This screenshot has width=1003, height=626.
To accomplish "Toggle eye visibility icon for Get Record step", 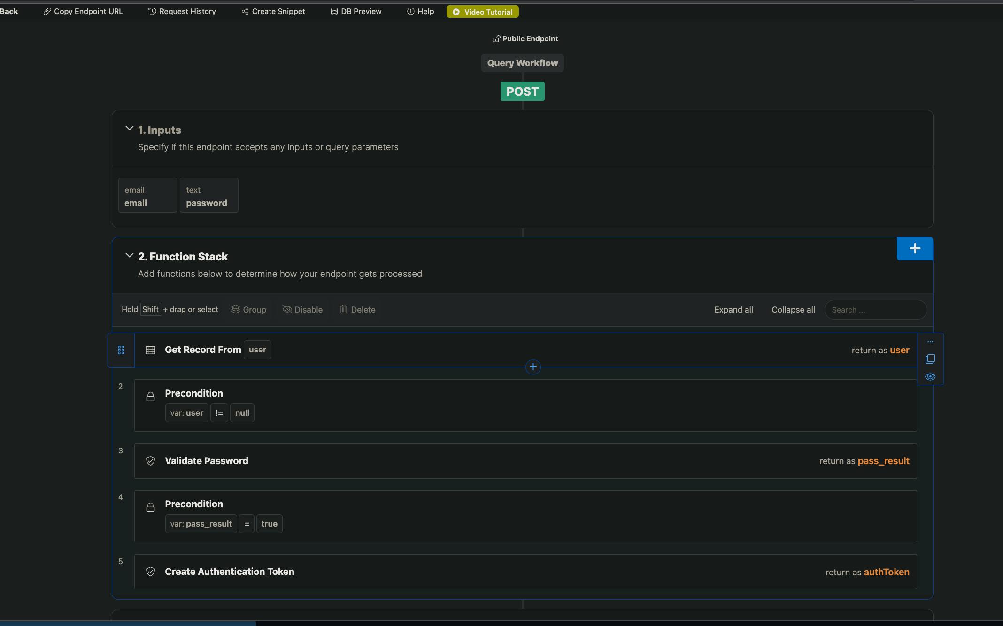I will click(930, 377).
